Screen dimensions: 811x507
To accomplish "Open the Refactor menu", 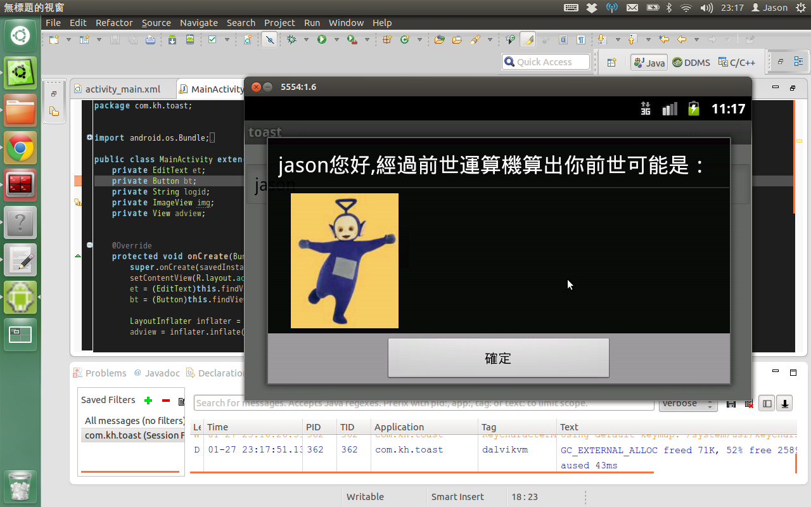I will tap(114, 22).
